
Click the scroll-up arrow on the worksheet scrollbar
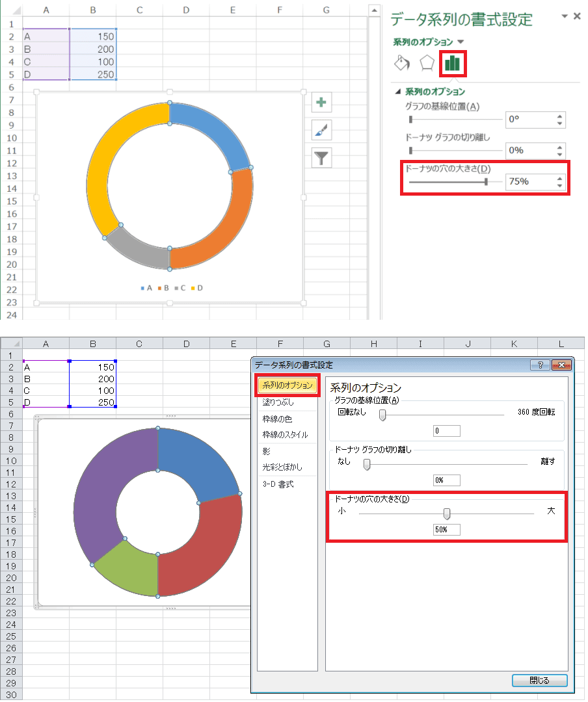[x=374, y=9]
